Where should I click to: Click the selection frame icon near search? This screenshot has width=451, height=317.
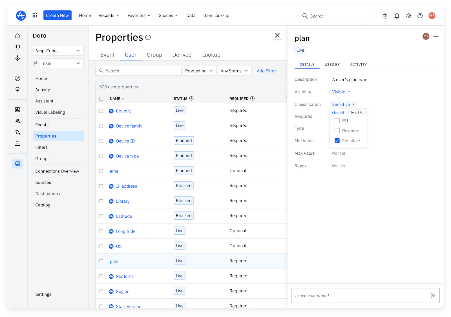click(384, 16)
